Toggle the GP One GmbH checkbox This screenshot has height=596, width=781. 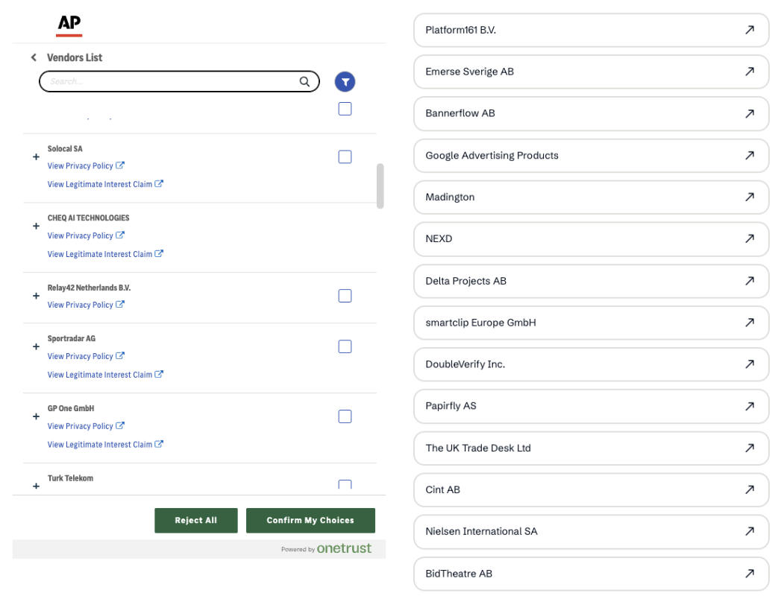click(345, 416)
